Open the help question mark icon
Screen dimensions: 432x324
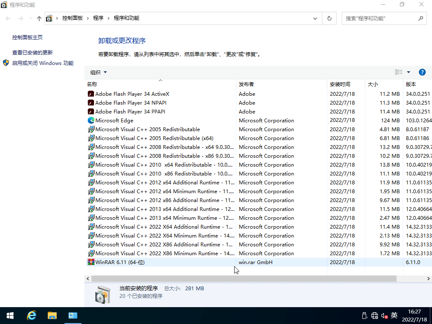tap(422, 72)
